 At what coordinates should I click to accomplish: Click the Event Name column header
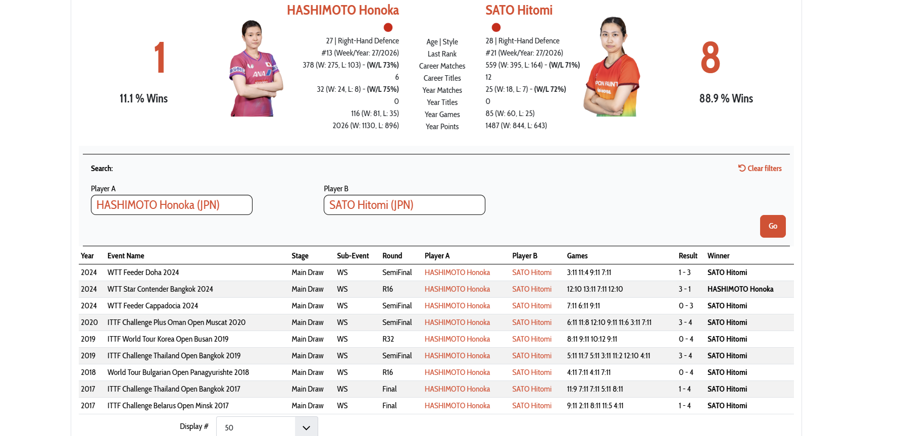126,256
